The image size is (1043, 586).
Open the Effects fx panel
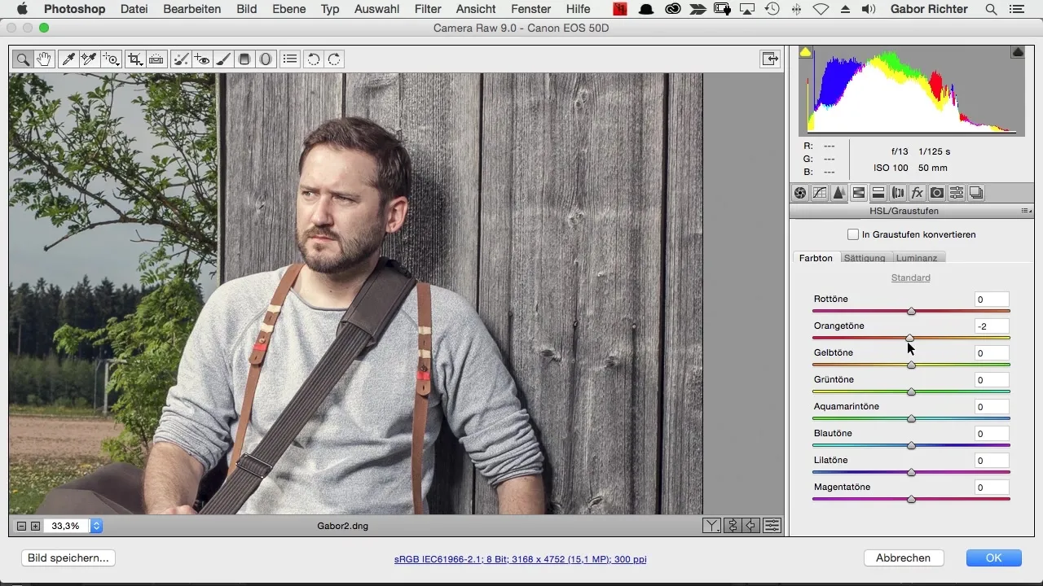(x=918, y=193)
